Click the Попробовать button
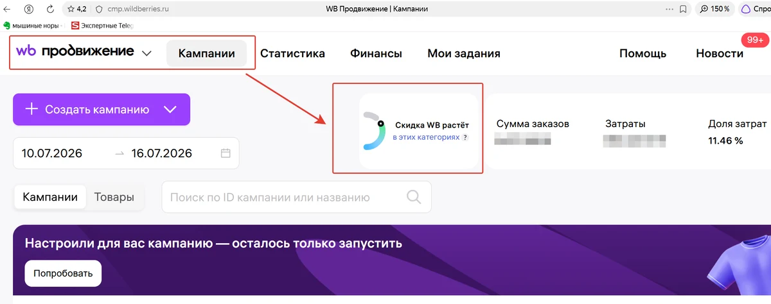The height and width of the screenshot is (304, 771). pos(63,273)
